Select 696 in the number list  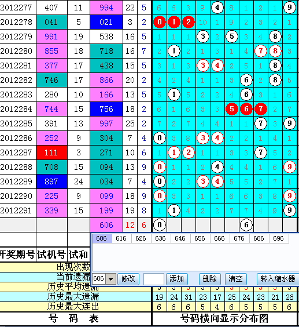tap(278, 238)
